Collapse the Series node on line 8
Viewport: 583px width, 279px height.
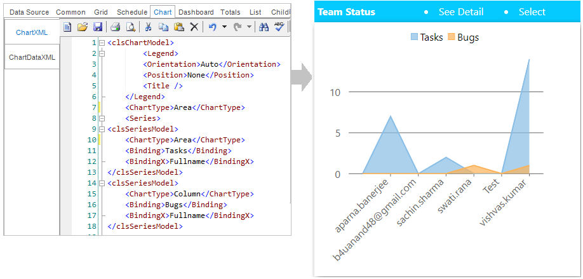click(x=102, y=118)
